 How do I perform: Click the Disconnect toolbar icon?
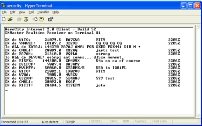point(26,19)
